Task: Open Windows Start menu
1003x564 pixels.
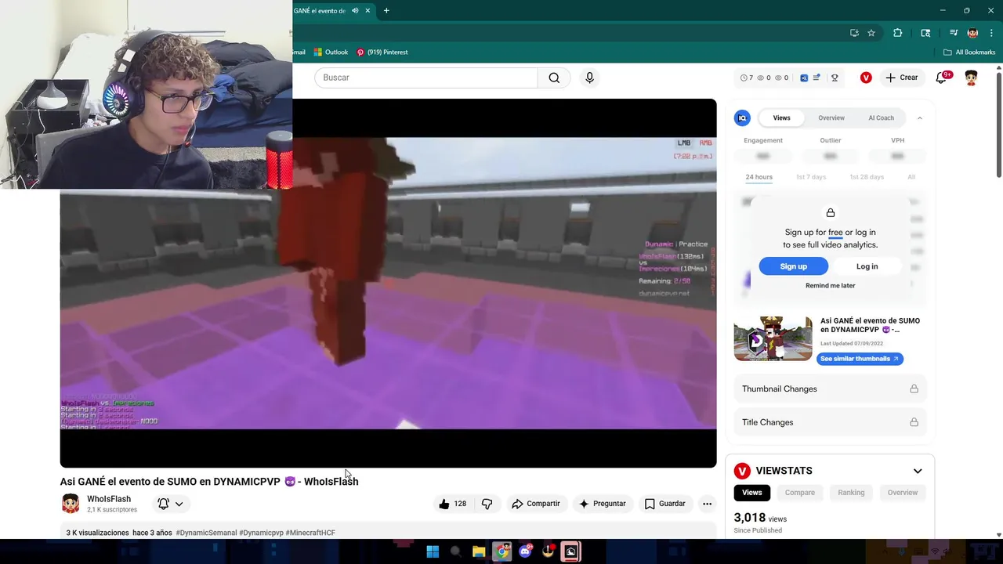Action: click(433, 551)
